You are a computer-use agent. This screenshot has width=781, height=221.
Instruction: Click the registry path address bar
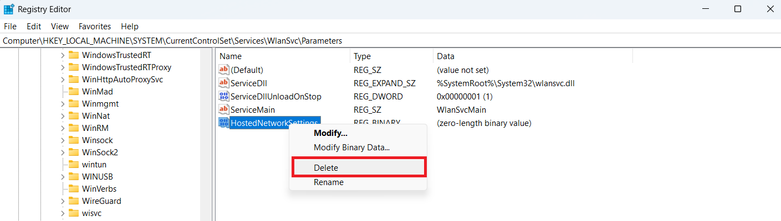[390, 40]
